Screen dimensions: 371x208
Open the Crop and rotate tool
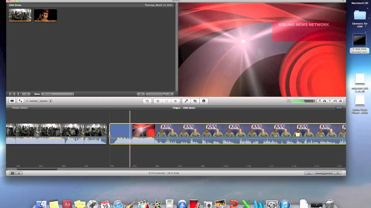tap(195, 101)
